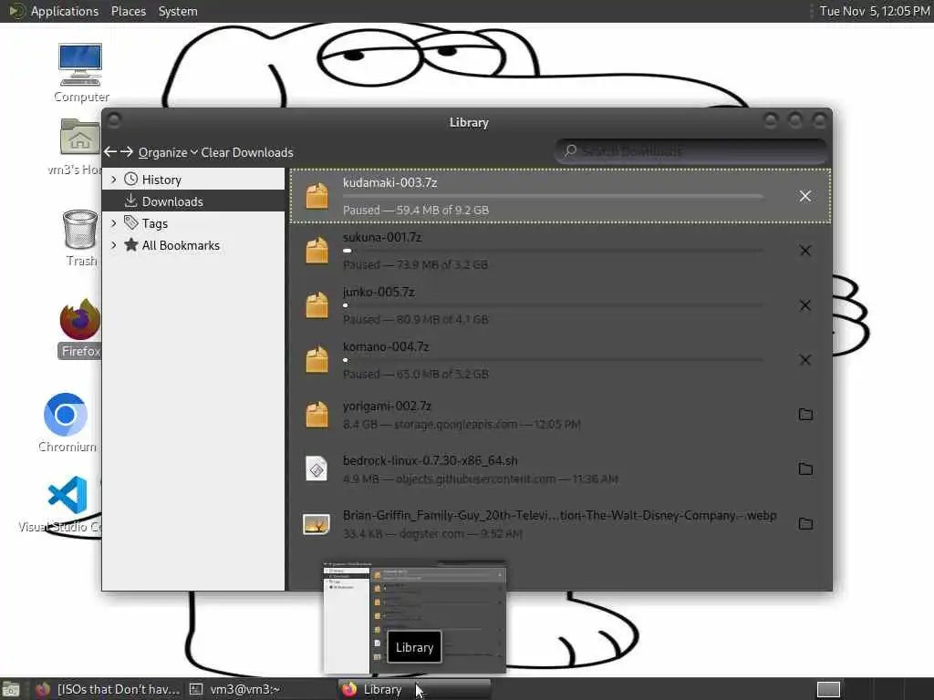Open the System menu
Viewport: 934px width, 700px height.
[x=178, y=11]
